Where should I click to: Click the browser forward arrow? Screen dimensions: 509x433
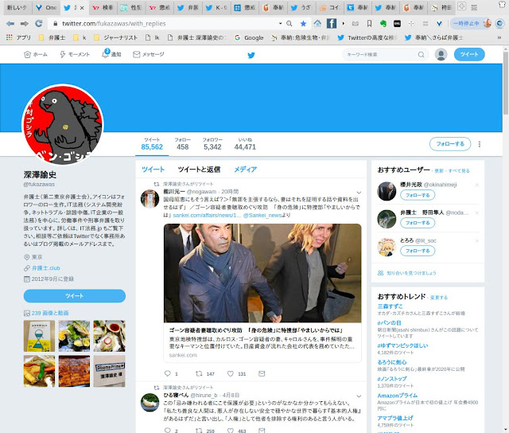tap(25, 23)
